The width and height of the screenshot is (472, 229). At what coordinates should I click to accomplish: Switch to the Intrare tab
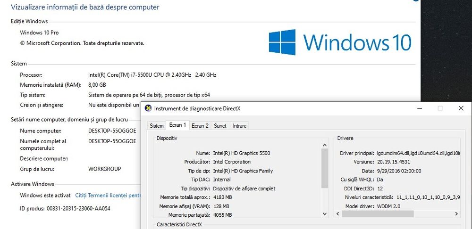[240, 126]
